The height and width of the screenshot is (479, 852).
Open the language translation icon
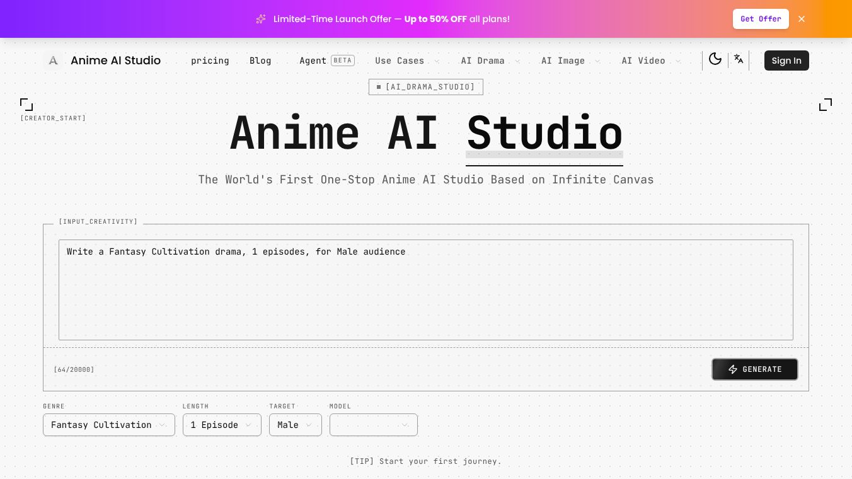tap(739, 59)
